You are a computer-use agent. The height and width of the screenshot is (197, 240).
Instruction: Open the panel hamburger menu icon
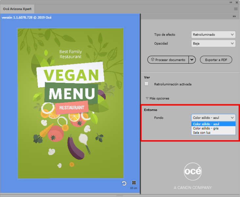click(x=236, y=9)
